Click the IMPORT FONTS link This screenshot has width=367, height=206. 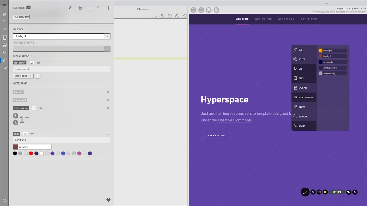coord(20,83)
